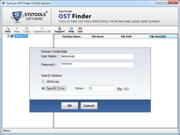
Task: Select the LENOVO-PC tree item
Action: point(21,36)
